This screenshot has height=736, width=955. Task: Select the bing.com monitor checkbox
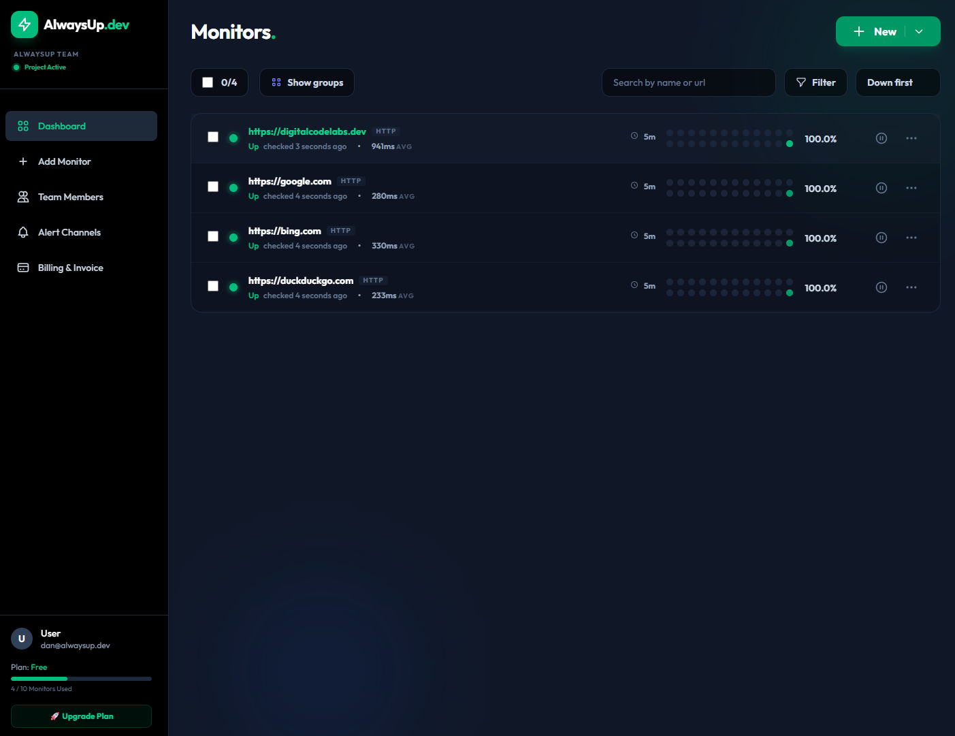click(213, 236)
